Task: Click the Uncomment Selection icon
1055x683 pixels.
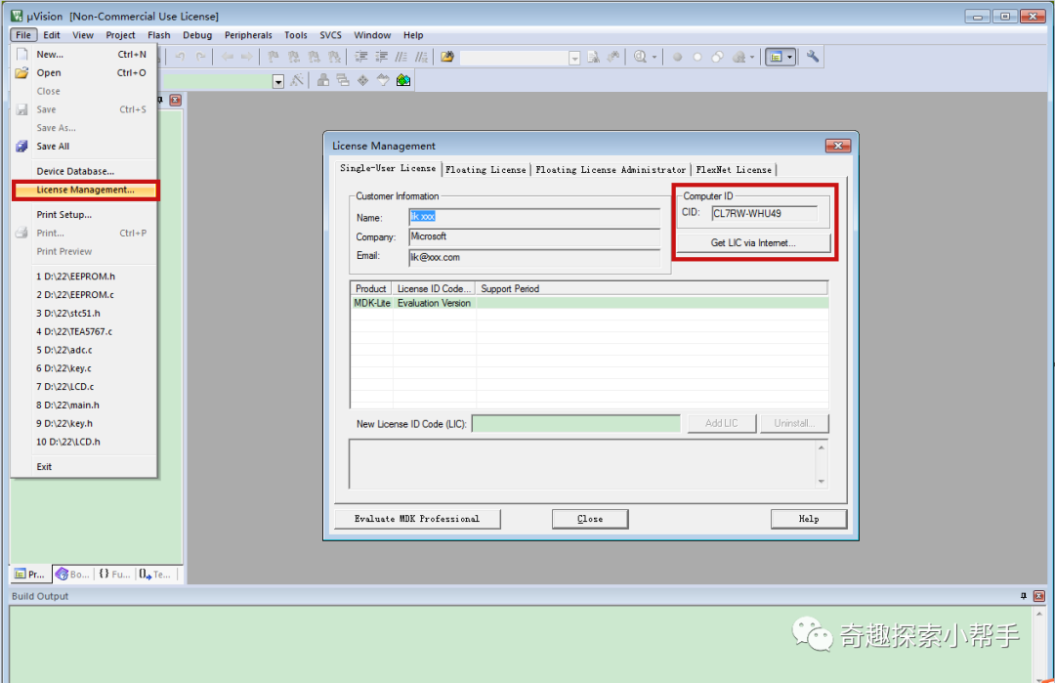Action: click(x=421, y=58)
